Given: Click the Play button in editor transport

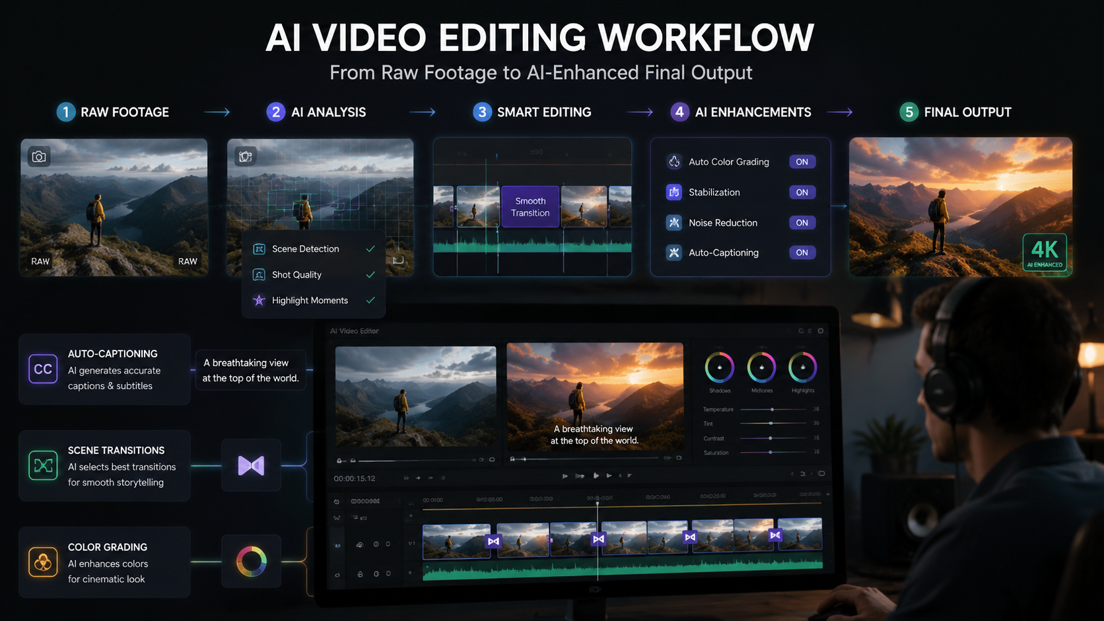Looking at the screenshot, I should coord(596,475).
